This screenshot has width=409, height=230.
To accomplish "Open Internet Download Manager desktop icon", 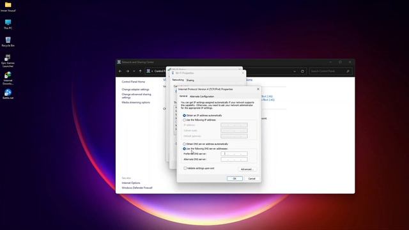I will tap(8, 78).
